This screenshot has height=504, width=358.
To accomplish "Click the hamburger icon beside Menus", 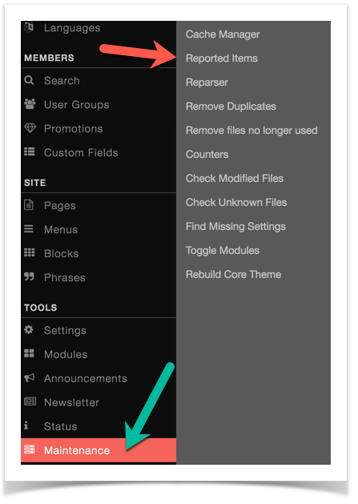I will [x=29, y=229].
